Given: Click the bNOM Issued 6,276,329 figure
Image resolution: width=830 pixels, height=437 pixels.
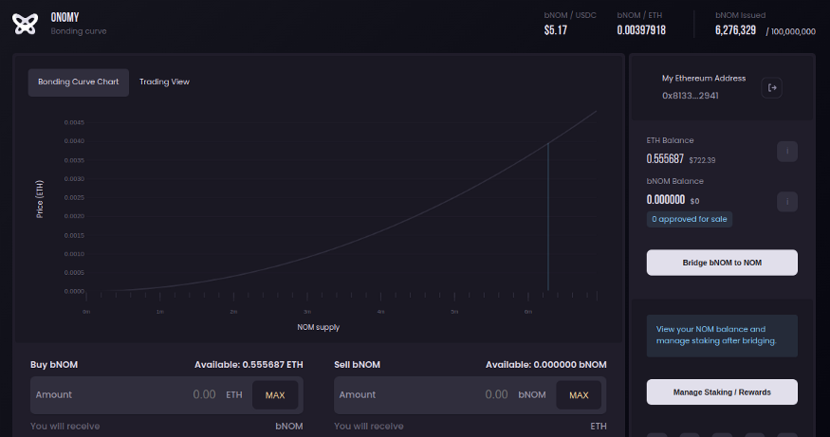Looking at the screenshot, I should tap(735, 30).
